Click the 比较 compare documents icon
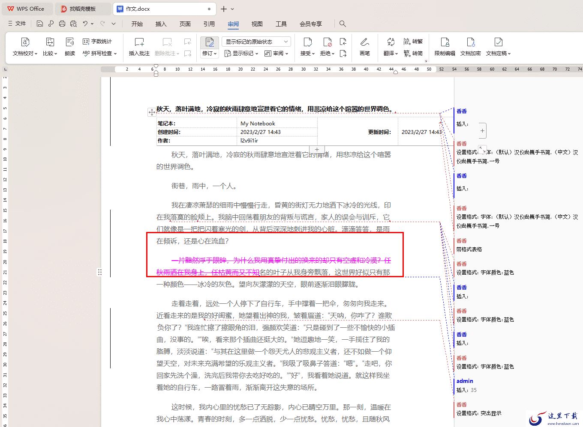The image size is (583, 427). click(50, 42)
